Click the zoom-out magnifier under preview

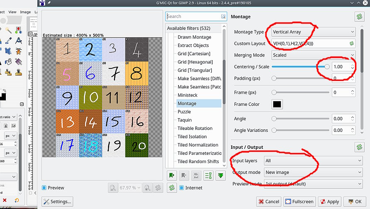click(x=113, y=188)
